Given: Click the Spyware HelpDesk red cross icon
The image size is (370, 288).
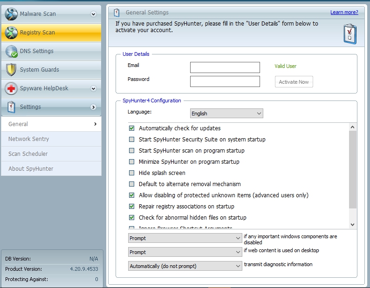Looking at the screenshot, I should 11,88.
